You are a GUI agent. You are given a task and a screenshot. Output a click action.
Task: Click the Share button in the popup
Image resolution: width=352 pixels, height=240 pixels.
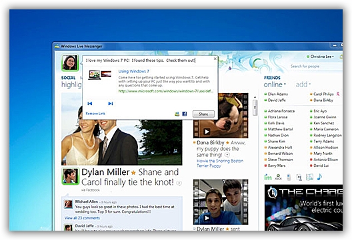(x=203, y=114)
